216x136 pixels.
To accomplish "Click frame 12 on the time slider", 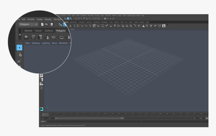I will (x=119, y=114).
